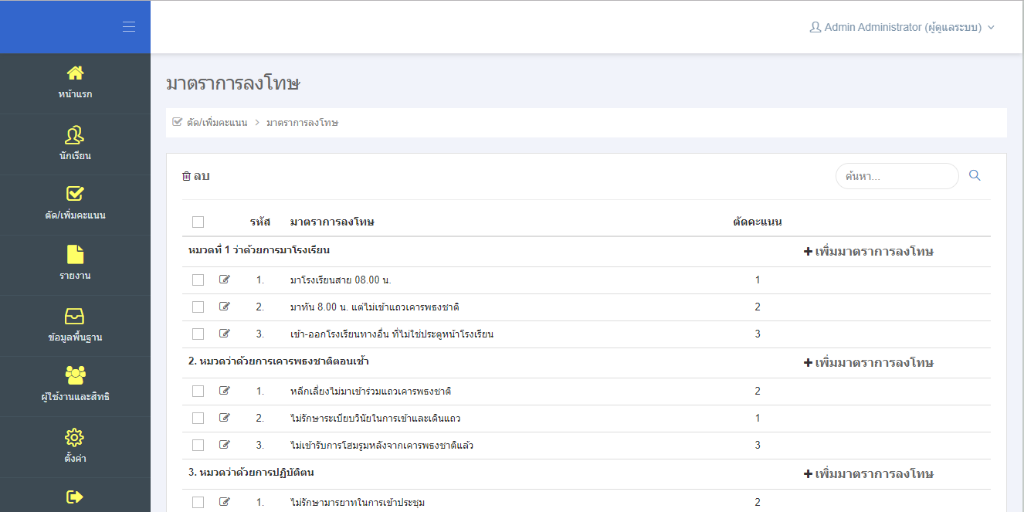The image size is (1024, 512).
Task: Open นักเรียน students icon in sidebar
Action: (x=75, y=135)
